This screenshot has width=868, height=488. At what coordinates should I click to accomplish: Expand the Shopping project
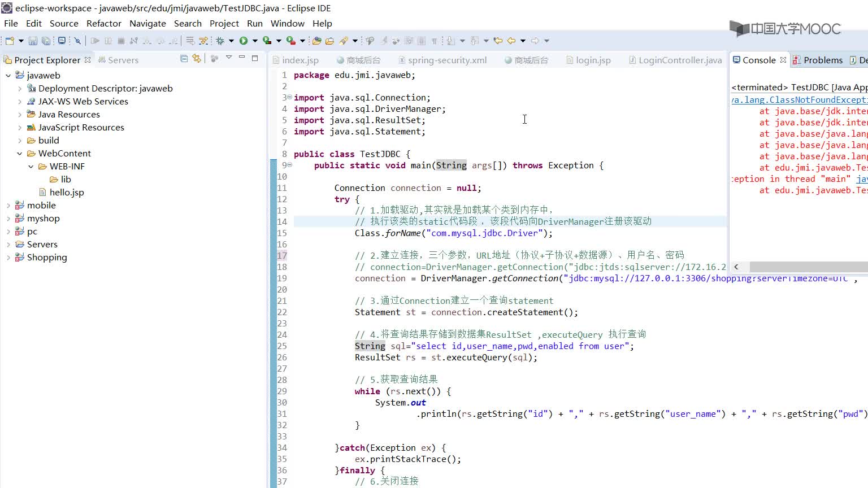tap(8, 257)
